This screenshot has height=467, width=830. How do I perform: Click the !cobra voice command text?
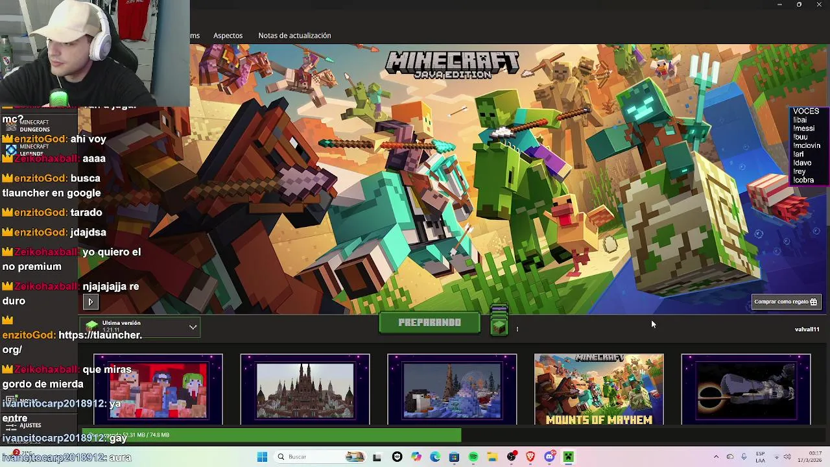(x=803, y=180)
